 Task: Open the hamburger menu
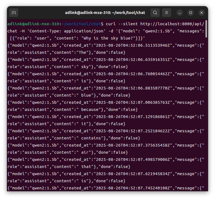pos(167,13)
